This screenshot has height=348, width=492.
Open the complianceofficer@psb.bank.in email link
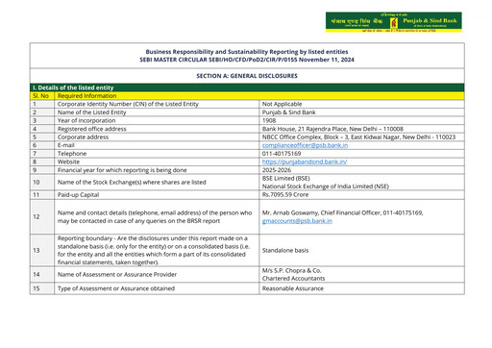(x=305, y=145)
